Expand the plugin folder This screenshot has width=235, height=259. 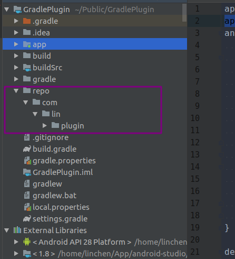click(45, 126)
